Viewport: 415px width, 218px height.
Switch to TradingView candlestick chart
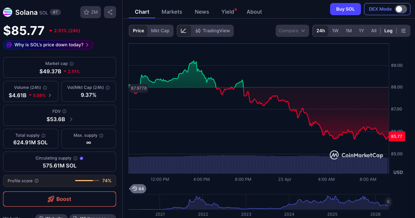212,31
